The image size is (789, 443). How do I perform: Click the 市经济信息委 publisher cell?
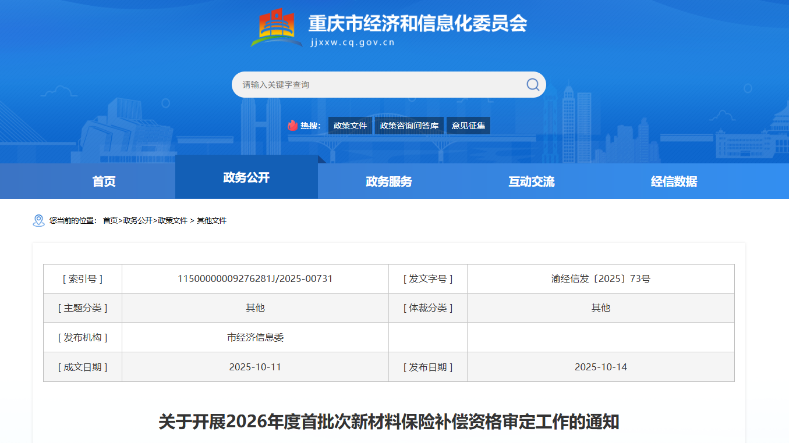pos(255,337)
